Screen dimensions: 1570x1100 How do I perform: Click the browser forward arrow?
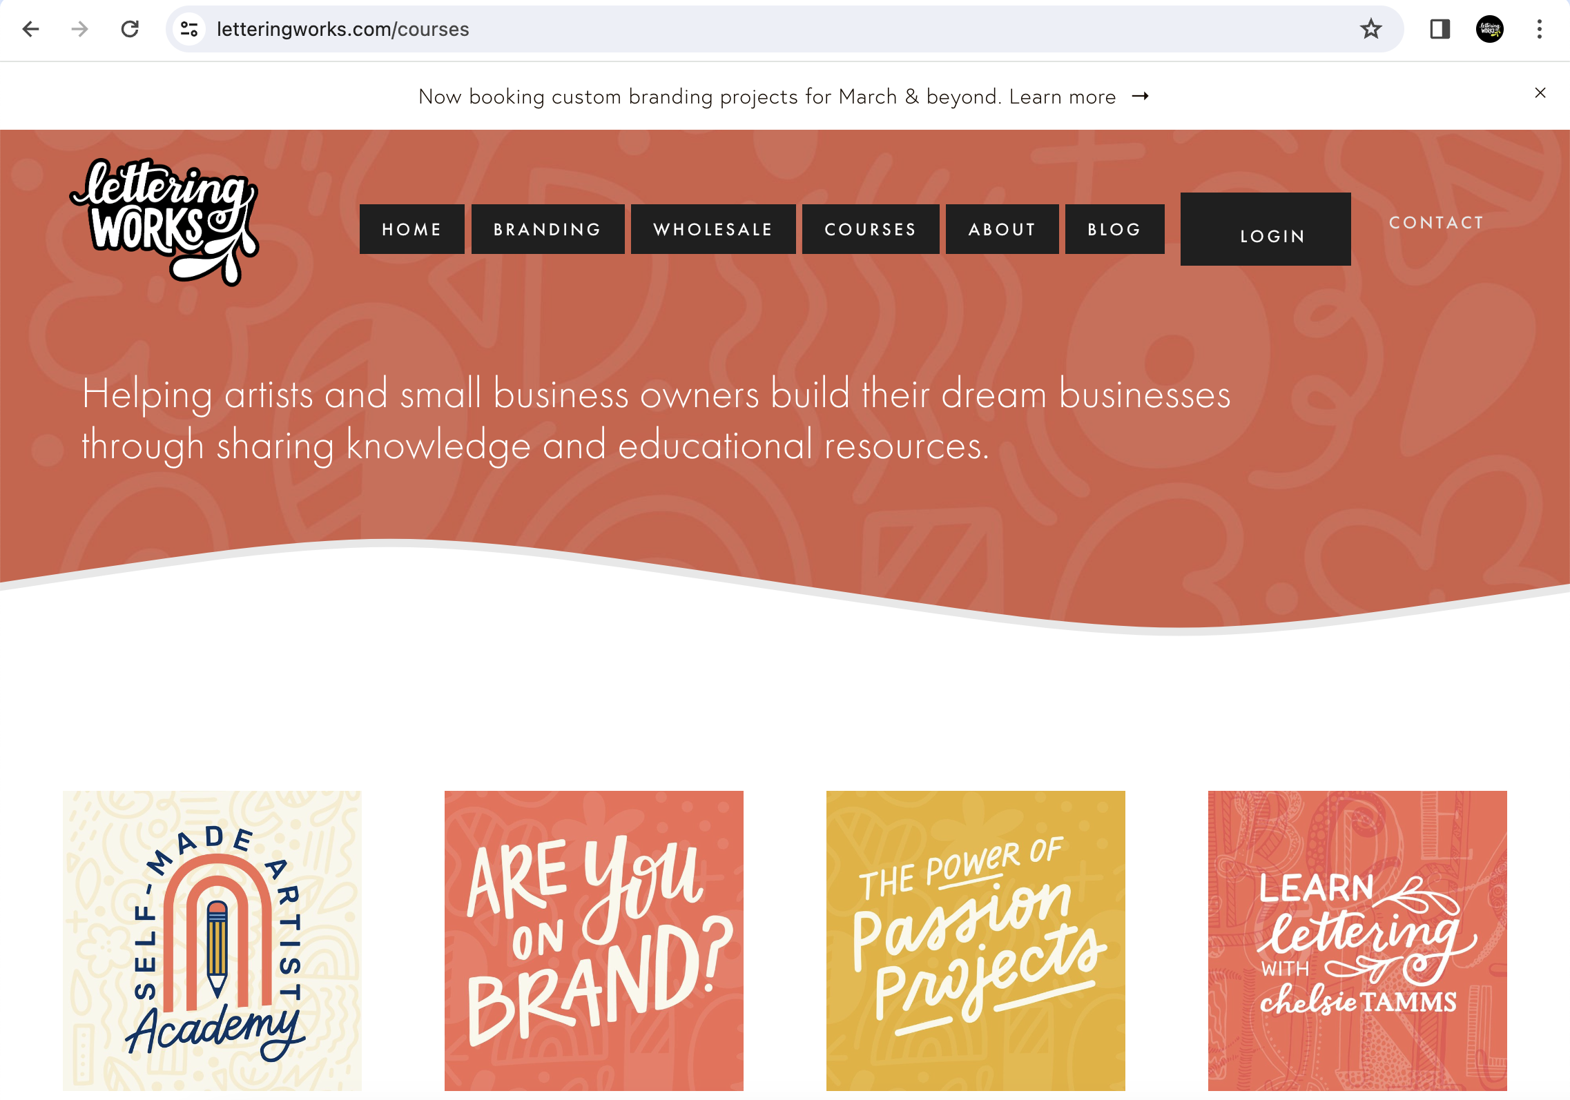click(80, 29)
